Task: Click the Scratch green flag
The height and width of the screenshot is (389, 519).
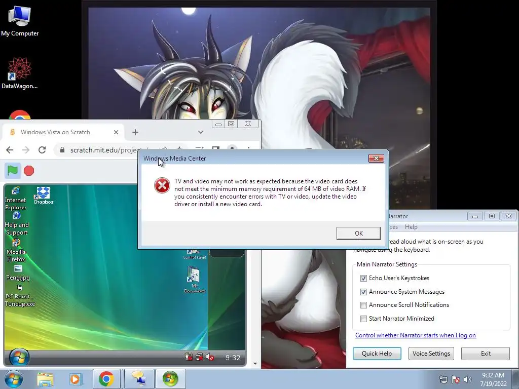Action: click(13, 171)
